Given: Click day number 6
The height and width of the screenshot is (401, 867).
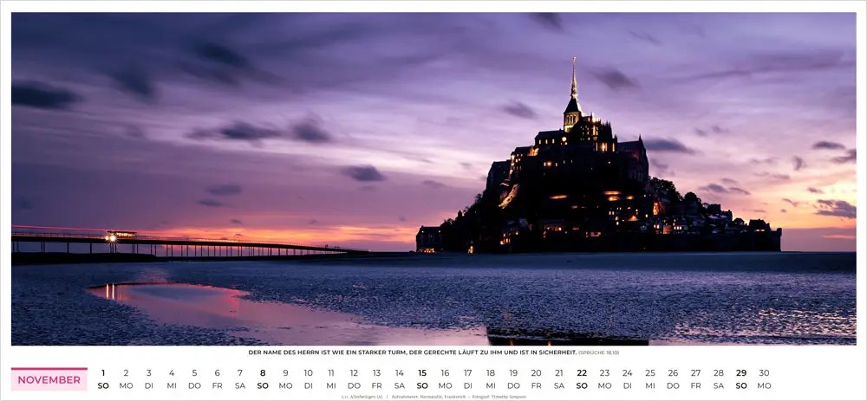Looking at the screenshot, I should pyautogui.click(x=218, y=372).
